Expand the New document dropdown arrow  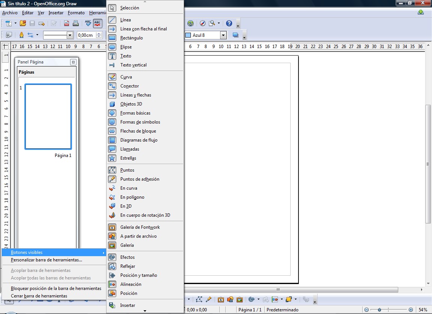click(15, 23)
